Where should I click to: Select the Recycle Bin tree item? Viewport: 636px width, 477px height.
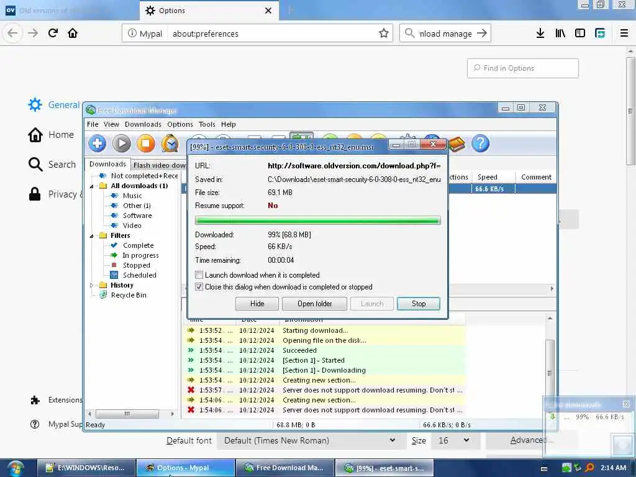point(129,295)
